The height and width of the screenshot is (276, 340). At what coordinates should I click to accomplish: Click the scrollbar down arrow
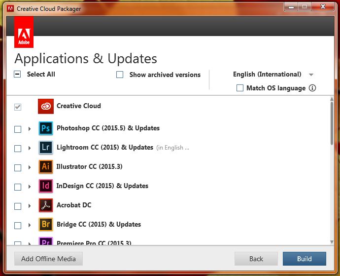[332, 242]
